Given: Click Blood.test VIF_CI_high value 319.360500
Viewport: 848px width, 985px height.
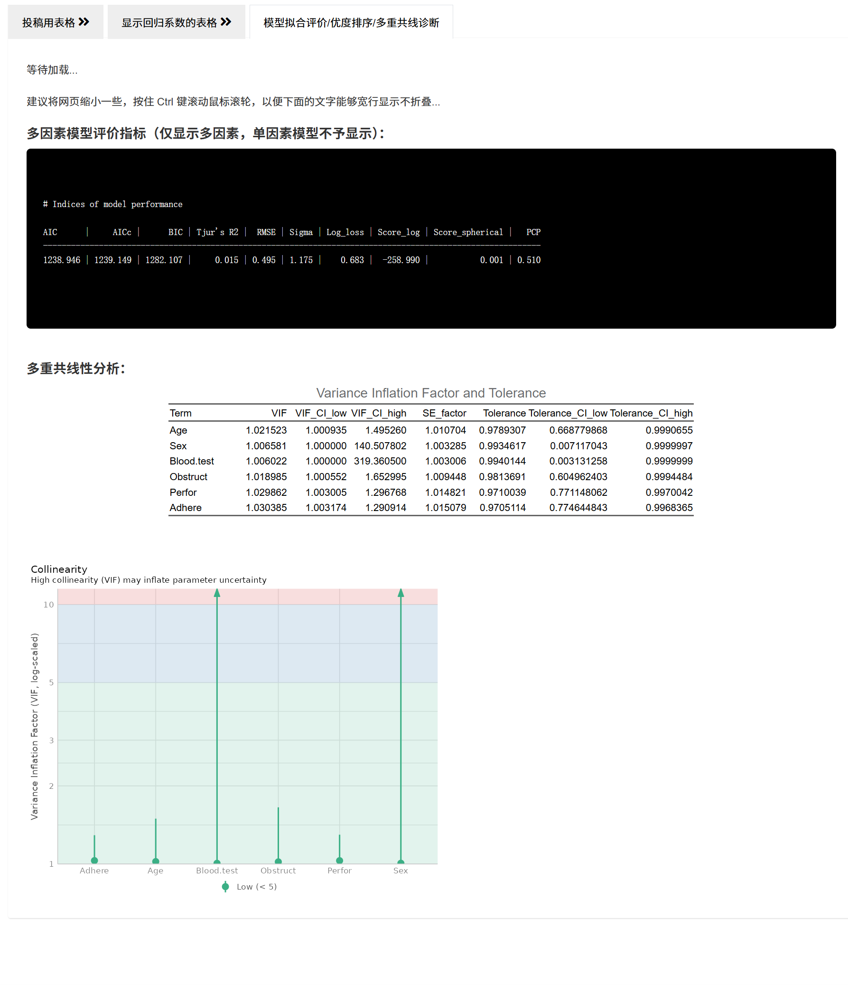Looking at the screenshot, I should (380, 461).
